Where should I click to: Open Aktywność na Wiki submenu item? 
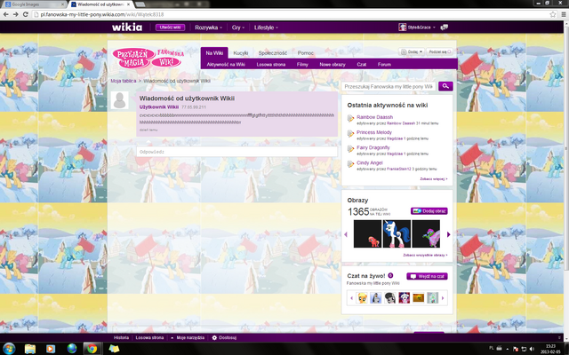(x=226, y=65)
